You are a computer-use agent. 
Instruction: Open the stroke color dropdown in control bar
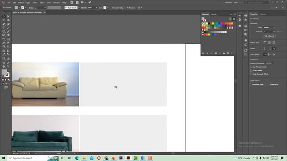[x=26, y=8]
